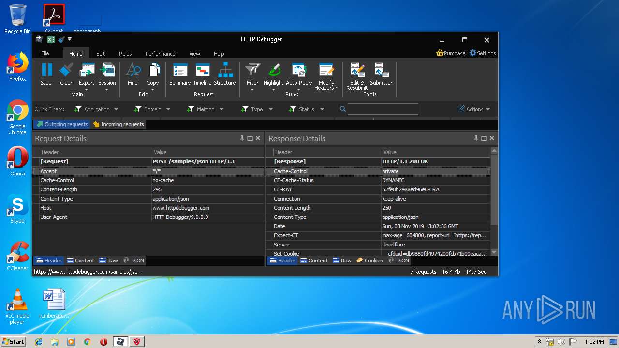The height and width of the screenshot is (348, 619).
Task: Switch to the View ribbon tab
Action: tap(194, 54)
